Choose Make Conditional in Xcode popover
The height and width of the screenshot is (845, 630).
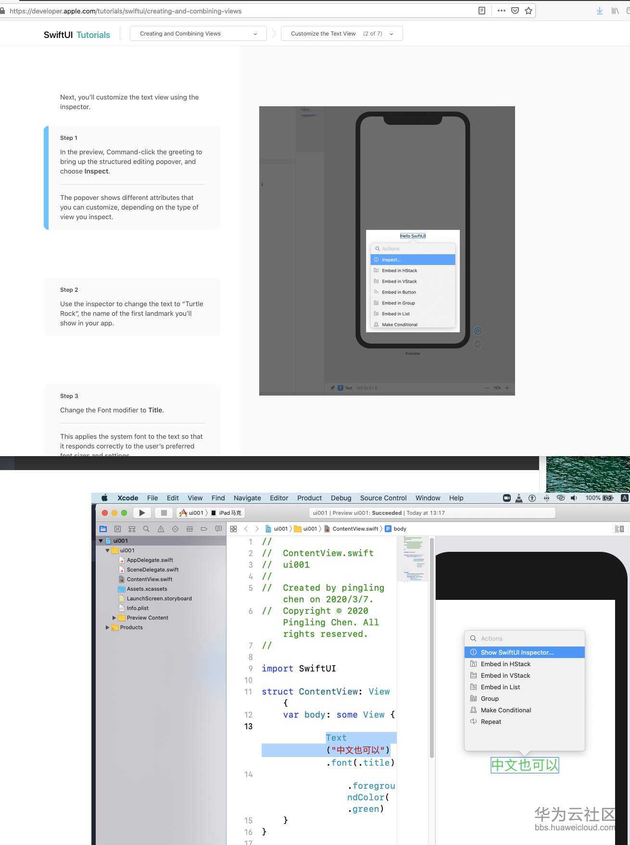525,710
